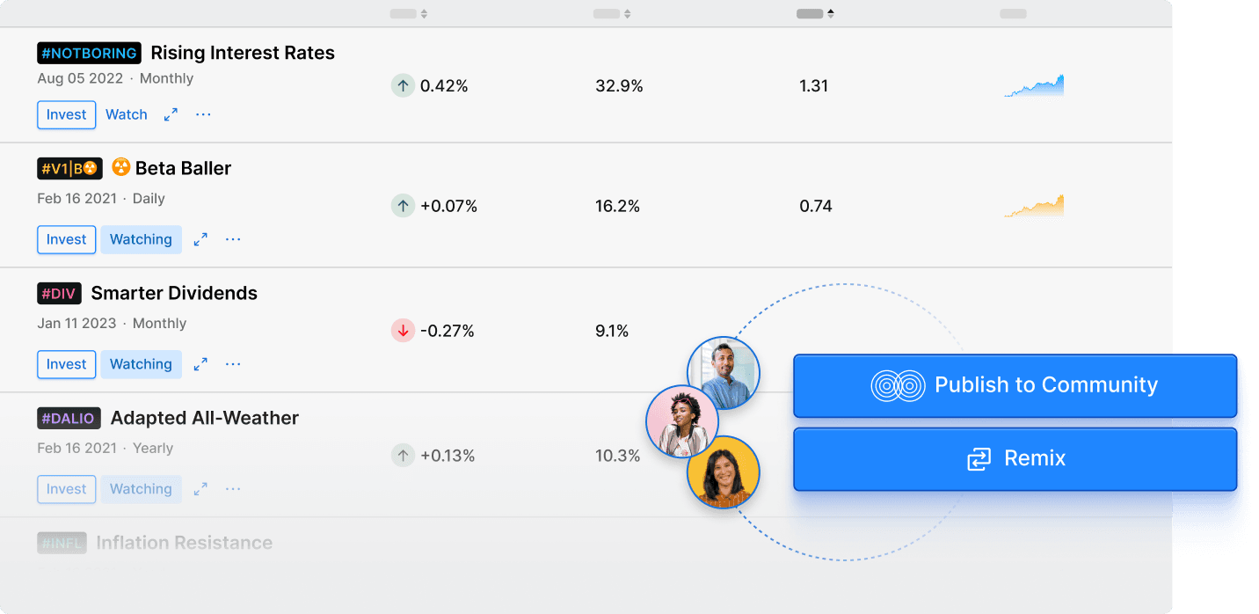Toggle Watching on Smarter Dividends
The width and height of the screenshot is (1259, 614).
tap(141, 364)
